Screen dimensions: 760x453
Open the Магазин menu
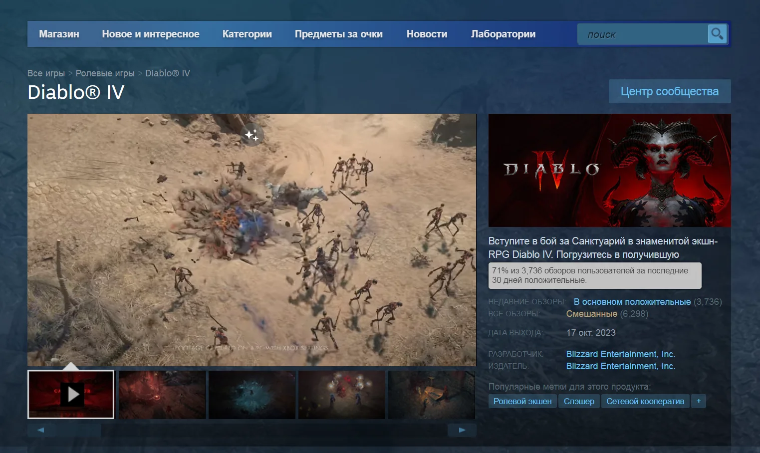(x=59, y=34)
